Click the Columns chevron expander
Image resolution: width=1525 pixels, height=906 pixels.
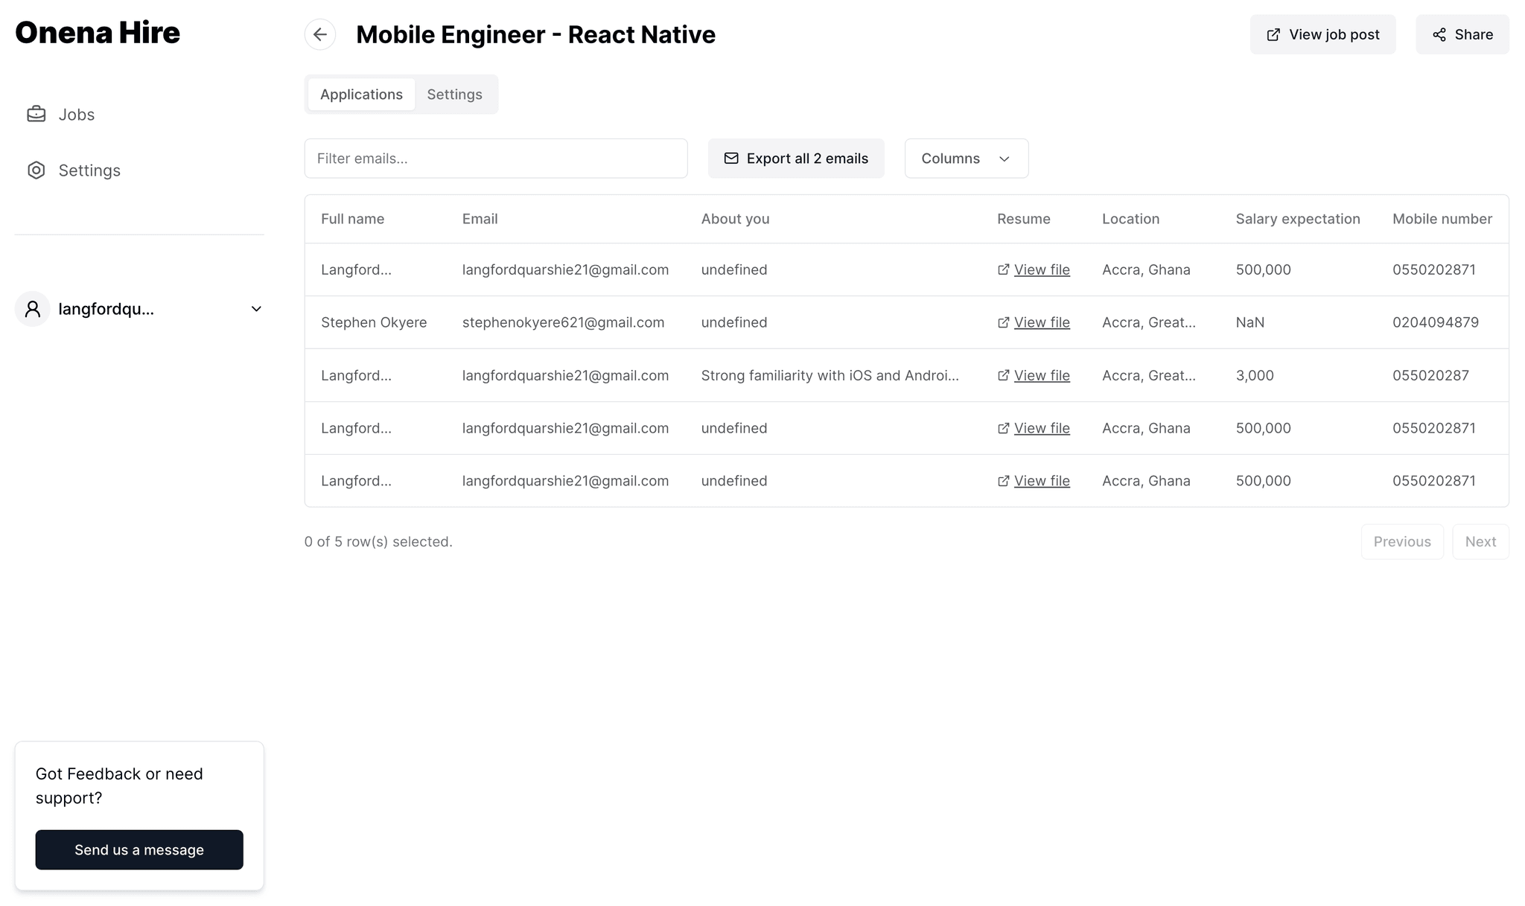coord(1003,159)
